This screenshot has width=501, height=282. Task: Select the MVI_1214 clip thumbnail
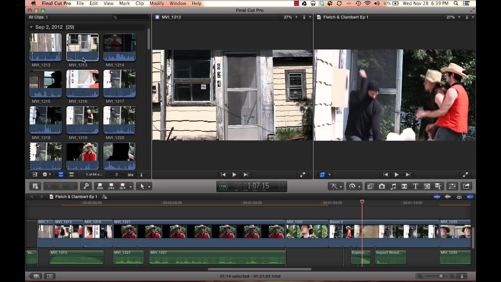(x=119, y=47)
